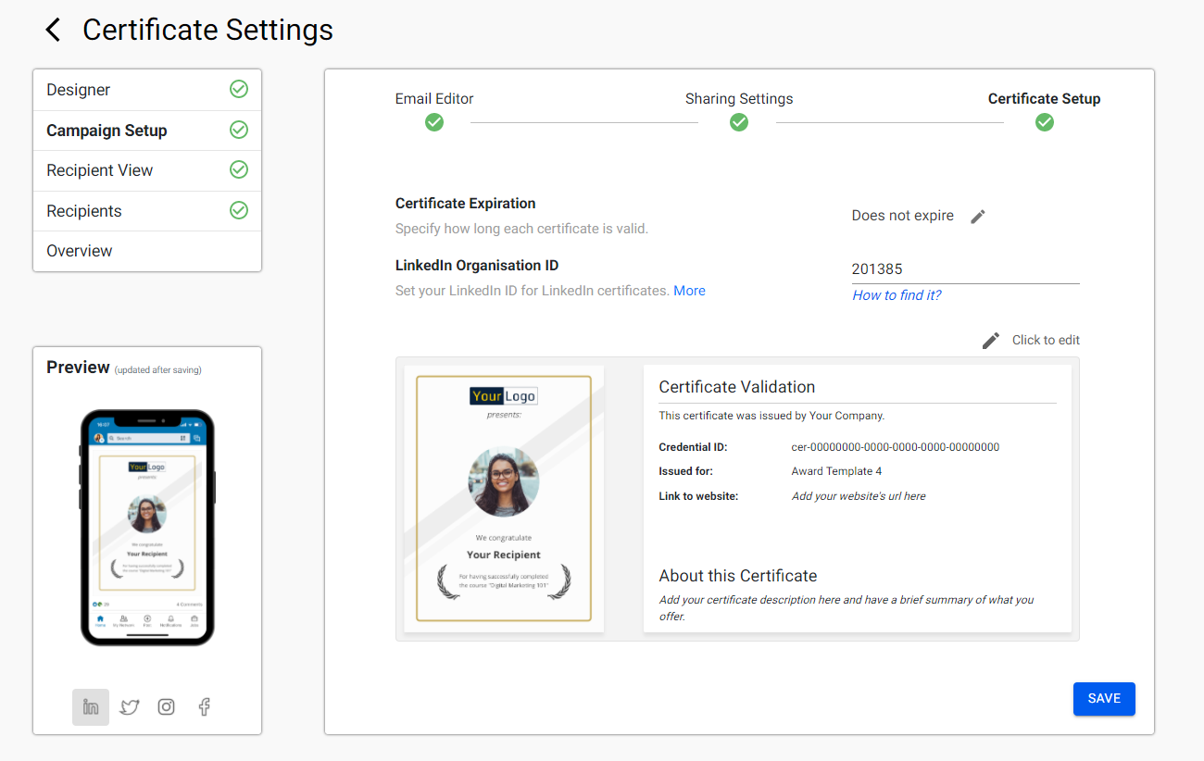The width and height of the screenshot is (1204, 761).
Task: Open the "How to find it?" link
Action: pos(896,294)
